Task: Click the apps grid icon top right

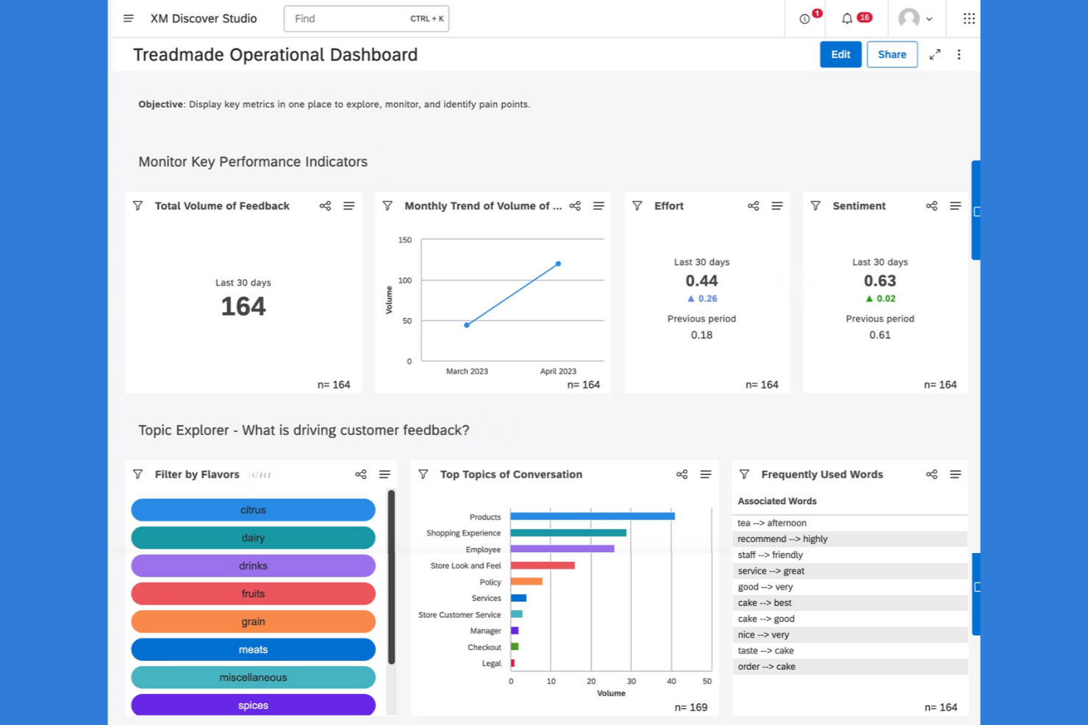Action: [968, 18]
